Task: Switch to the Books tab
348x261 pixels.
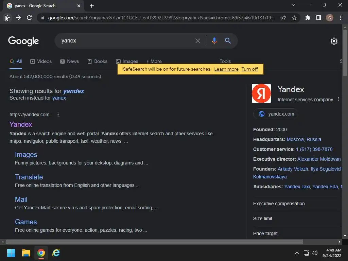Action: tap(98, 61)
